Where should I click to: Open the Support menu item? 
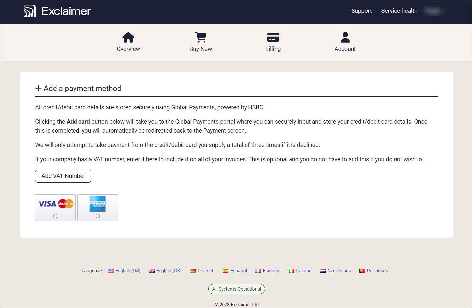361,11
